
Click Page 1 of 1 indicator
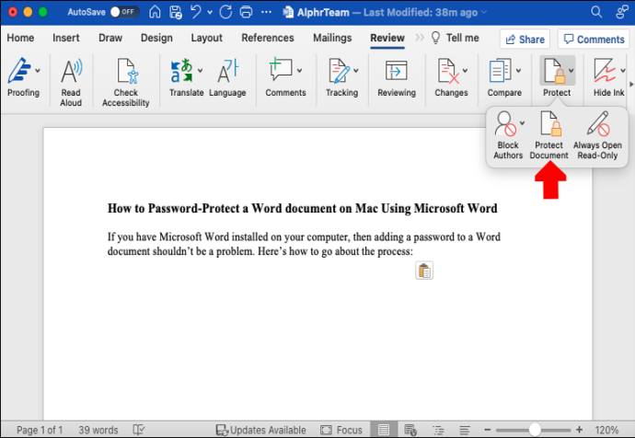tap(40, 430)
